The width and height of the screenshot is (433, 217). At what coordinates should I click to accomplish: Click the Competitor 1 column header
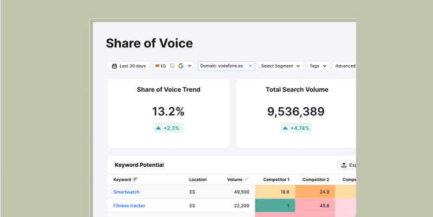click(276, 179)
